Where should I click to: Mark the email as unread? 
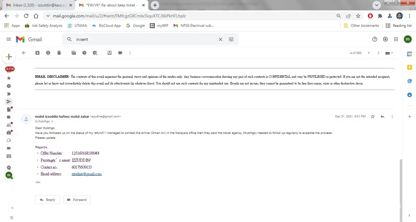74,53
